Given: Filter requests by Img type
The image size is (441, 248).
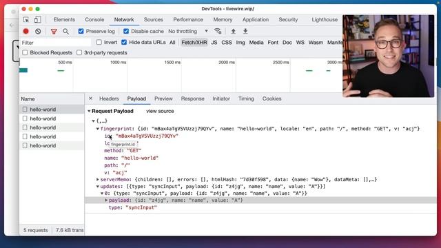Looking at the screenshot, I should coord(240,43).
